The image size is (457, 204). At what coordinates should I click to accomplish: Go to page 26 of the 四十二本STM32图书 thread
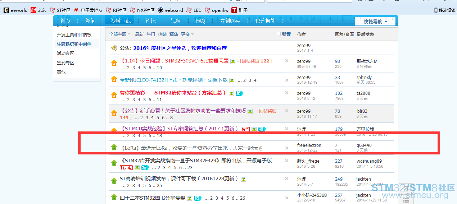click(x=243, y=198)
